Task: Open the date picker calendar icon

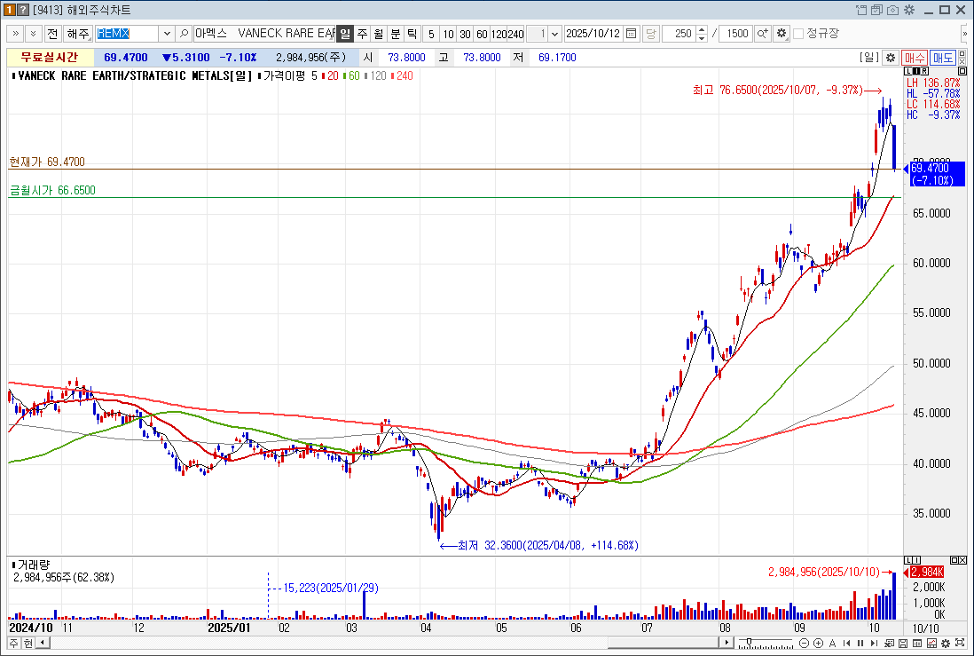Action: coord(631,34)
